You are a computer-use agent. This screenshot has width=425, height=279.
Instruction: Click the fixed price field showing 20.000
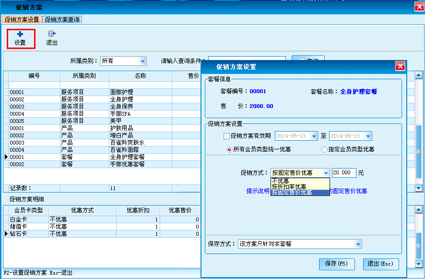343,173
